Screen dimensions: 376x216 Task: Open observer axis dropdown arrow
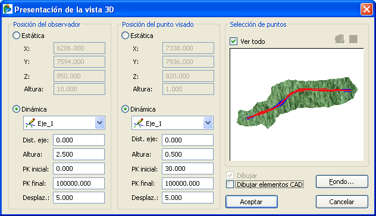pos(99,123)
